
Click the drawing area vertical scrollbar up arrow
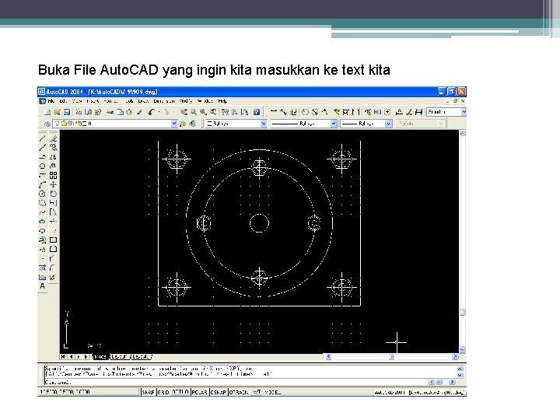point(463,134)
